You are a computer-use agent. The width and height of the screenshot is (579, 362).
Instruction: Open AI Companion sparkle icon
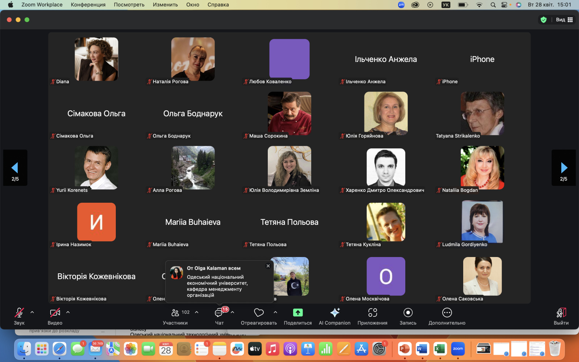point(334,313)
